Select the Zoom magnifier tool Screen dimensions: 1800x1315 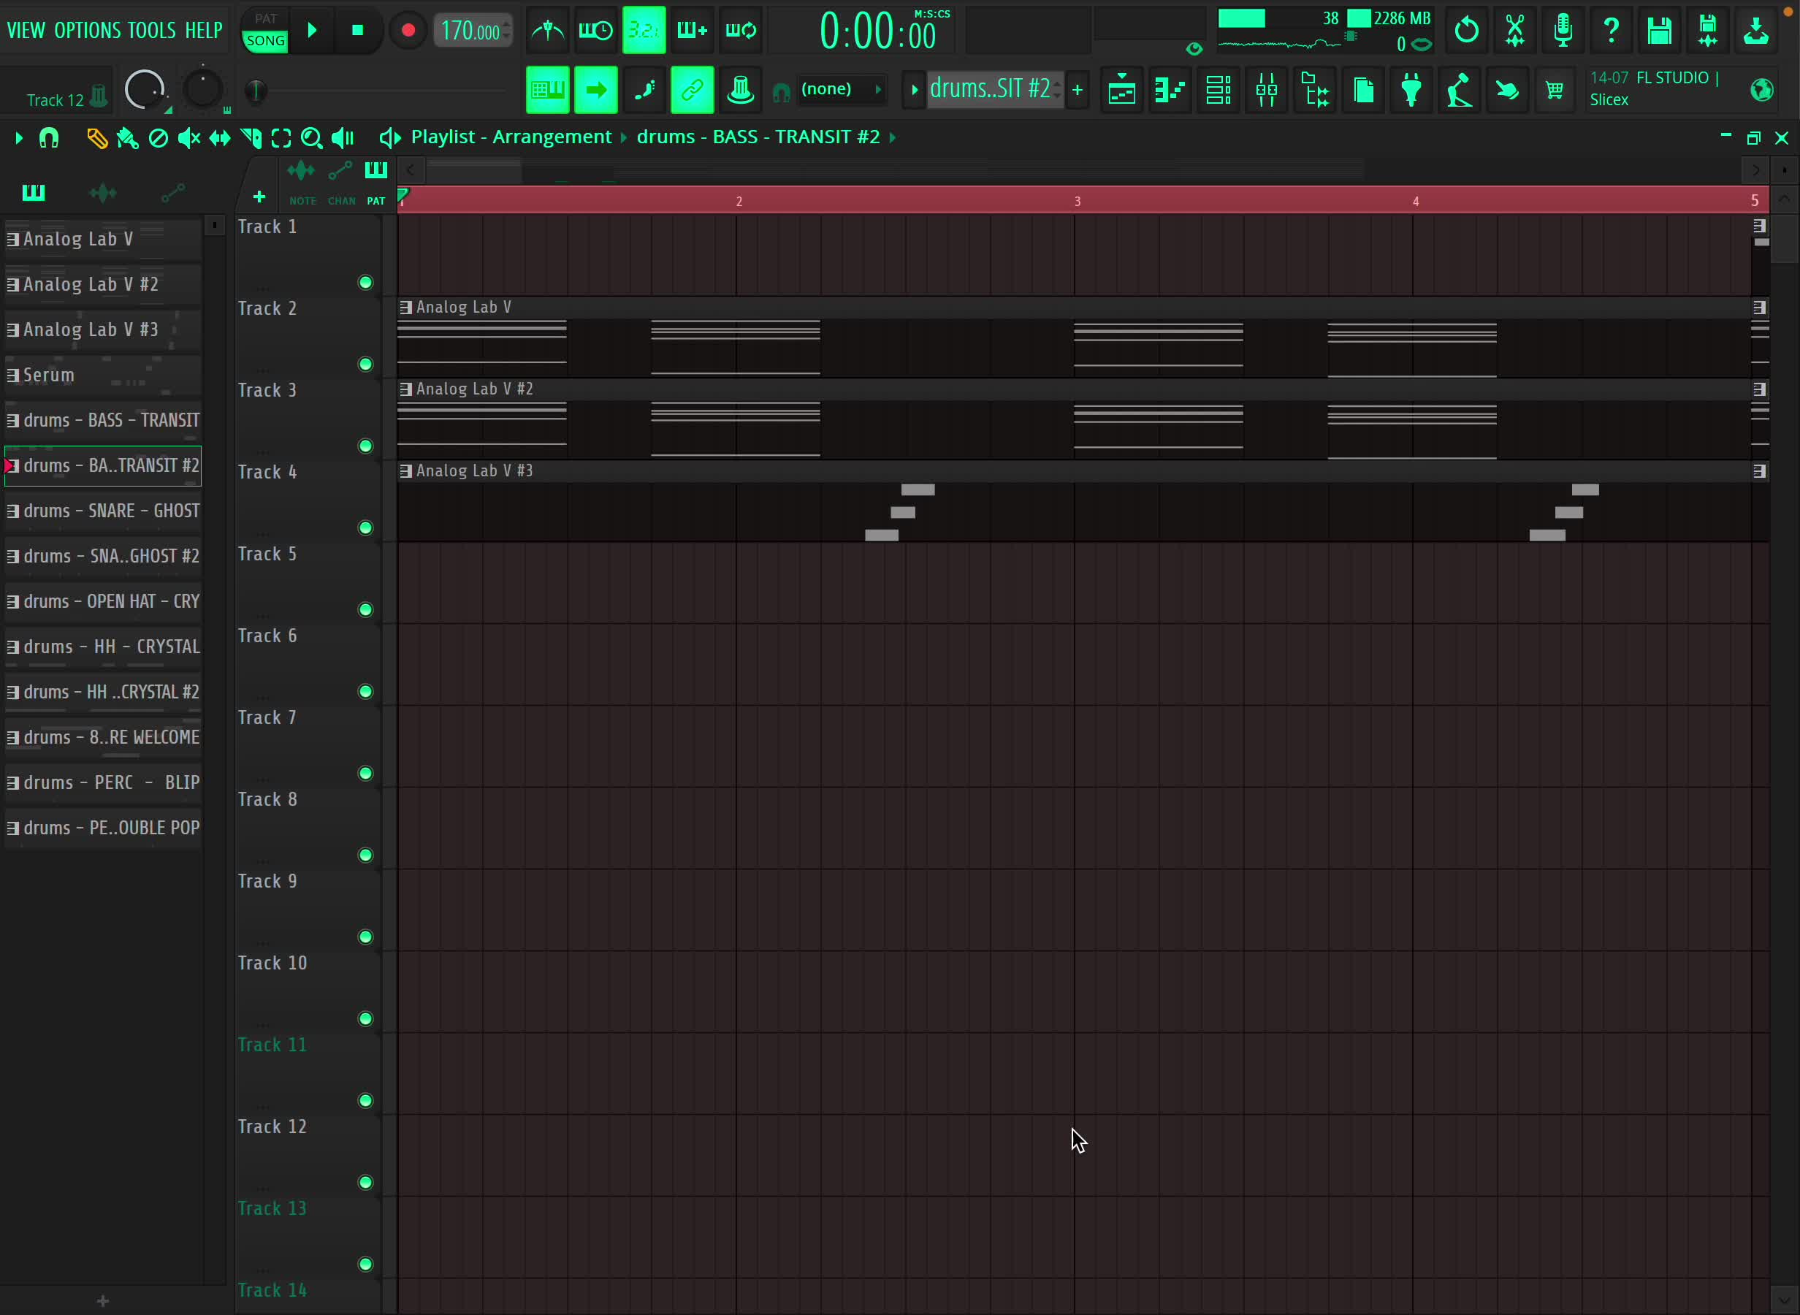pyautogui.click(x=312, y=139)
